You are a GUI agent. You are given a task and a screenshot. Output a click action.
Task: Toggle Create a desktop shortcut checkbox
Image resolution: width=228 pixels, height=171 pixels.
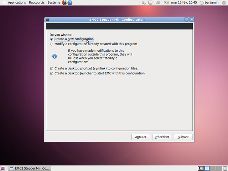tap(52, 68)
